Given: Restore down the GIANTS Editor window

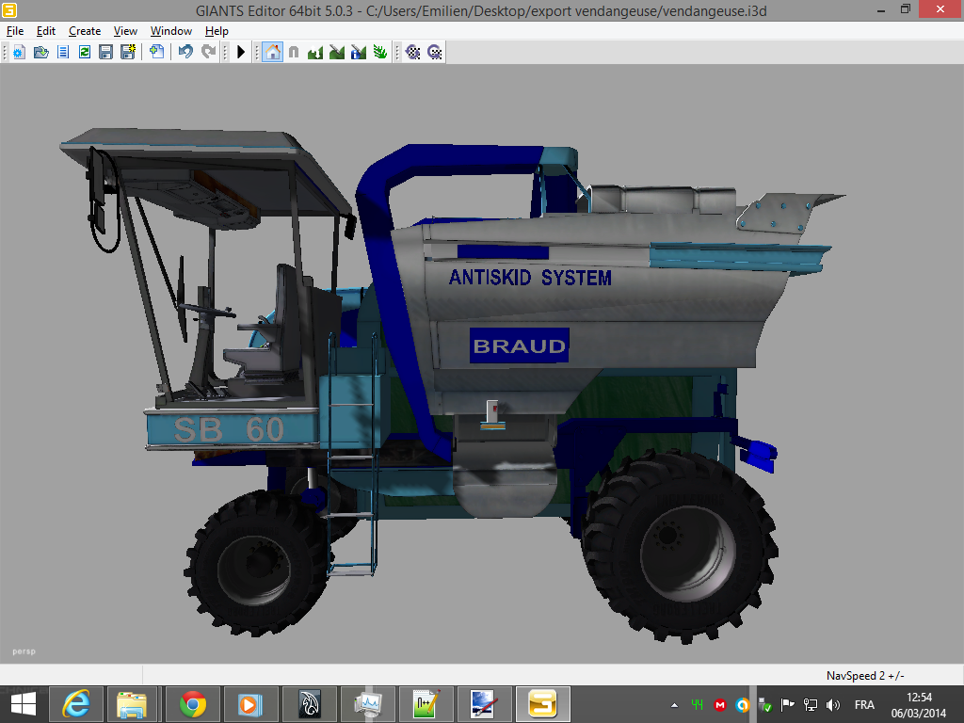Looking at the screenshot, I should tap(905, 9).
